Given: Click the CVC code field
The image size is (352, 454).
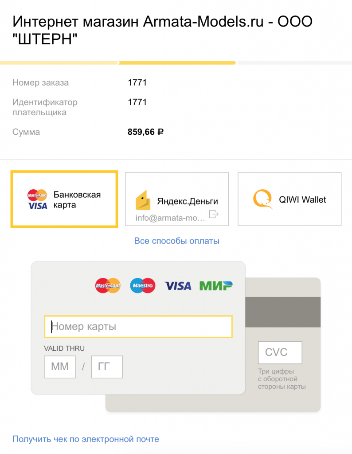Looking at the screenshot, I should coord(280,352).
